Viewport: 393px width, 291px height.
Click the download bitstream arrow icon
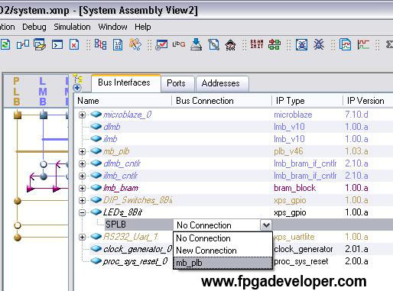tap(196, 44)
